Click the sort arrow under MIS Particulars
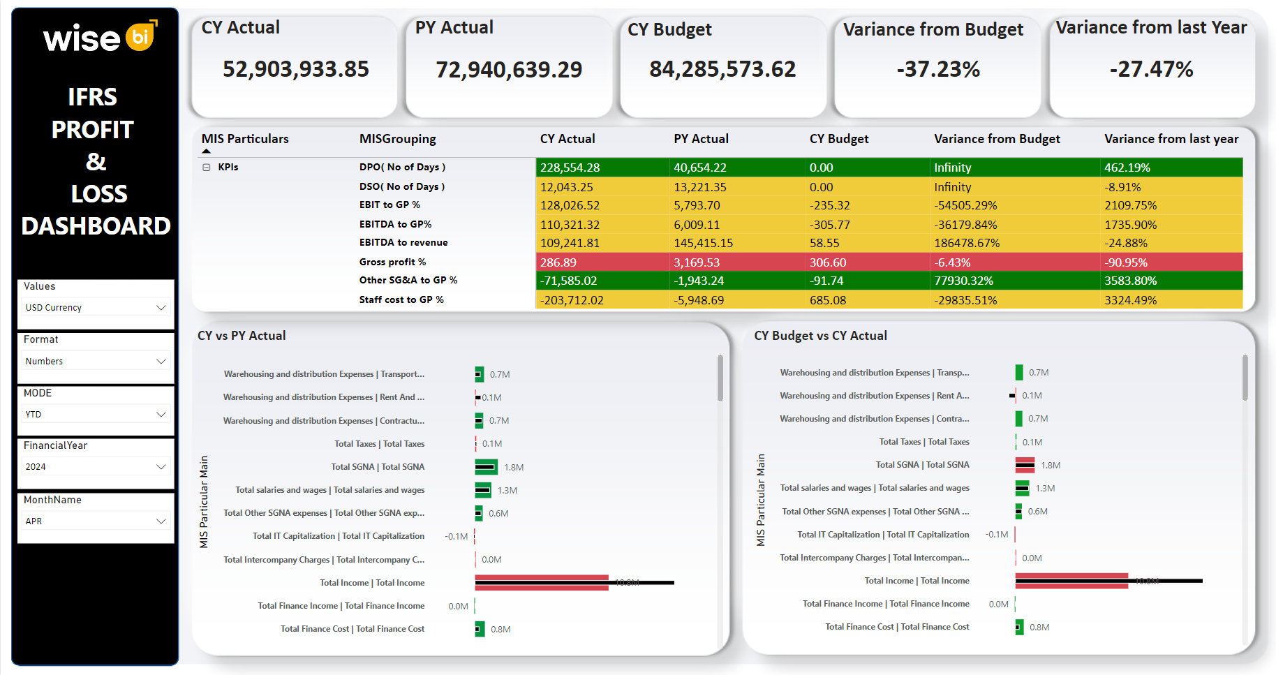Viewport: 1276px width, 675px height. tap(206, 151)
